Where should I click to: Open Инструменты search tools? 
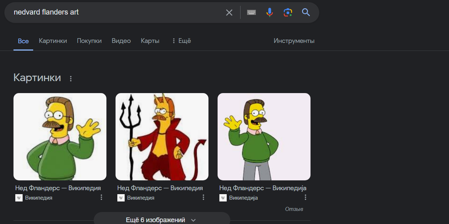(294, 41)
